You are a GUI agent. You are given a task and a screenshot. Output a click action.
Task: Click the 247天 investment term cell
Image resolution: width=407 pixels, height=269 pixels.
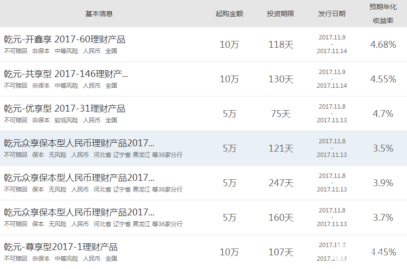click(x=281, y=183)
